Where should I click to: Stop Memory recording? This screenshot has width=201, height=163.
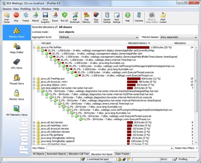click(x=86, y=18)
